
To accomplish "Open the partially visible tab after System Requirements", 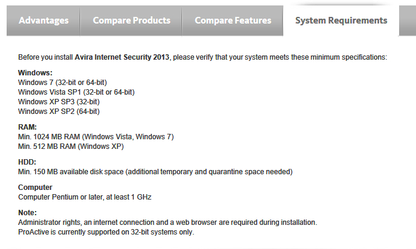I will [x=408, y=20].
